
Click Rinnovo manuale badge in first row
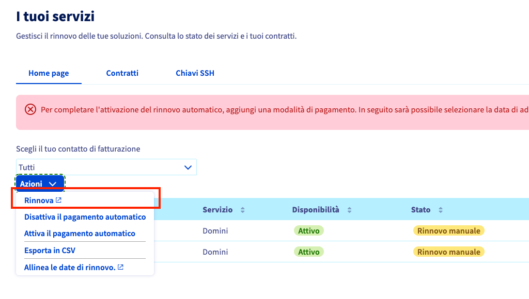[449, 230]
